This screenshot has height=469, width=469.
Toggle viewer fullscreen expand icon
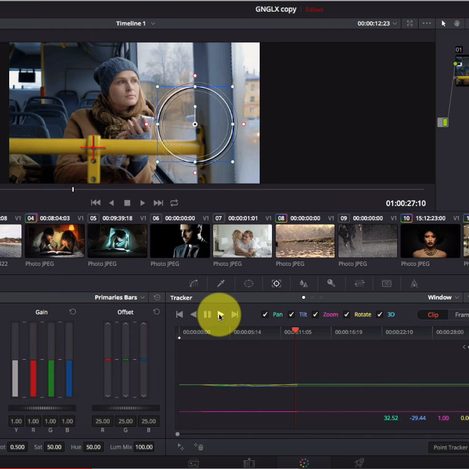point(410,23)
